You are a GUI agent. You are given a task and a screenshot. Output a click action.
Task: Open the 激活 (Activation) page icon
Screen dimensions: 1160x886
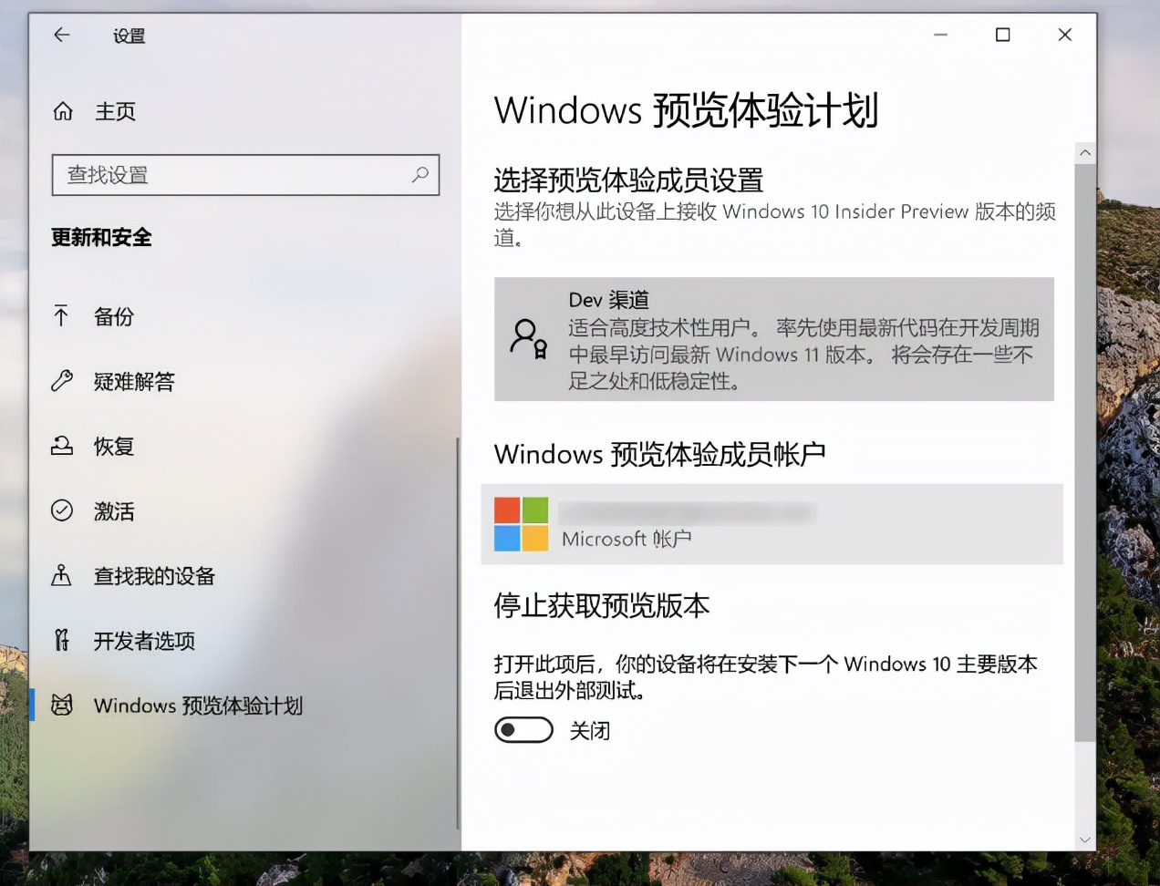[61, 510]
